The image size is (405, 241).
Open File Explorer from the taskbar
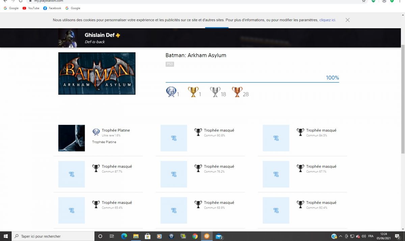tap(136, 236)
